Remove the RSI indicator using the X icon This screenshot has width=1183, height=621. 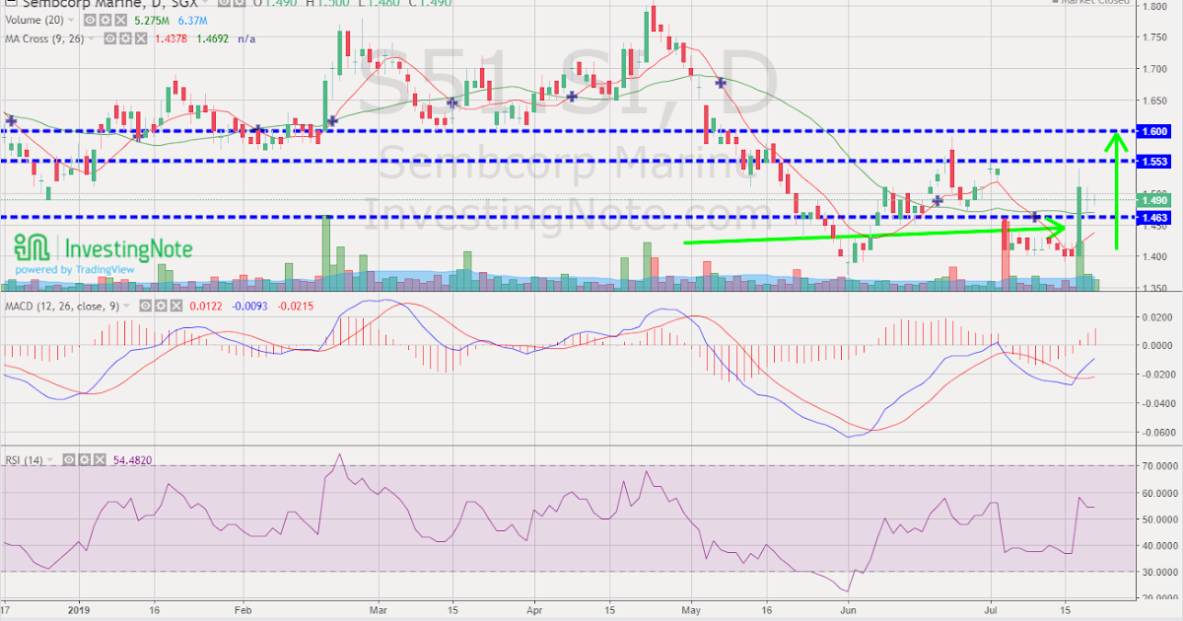99,459
